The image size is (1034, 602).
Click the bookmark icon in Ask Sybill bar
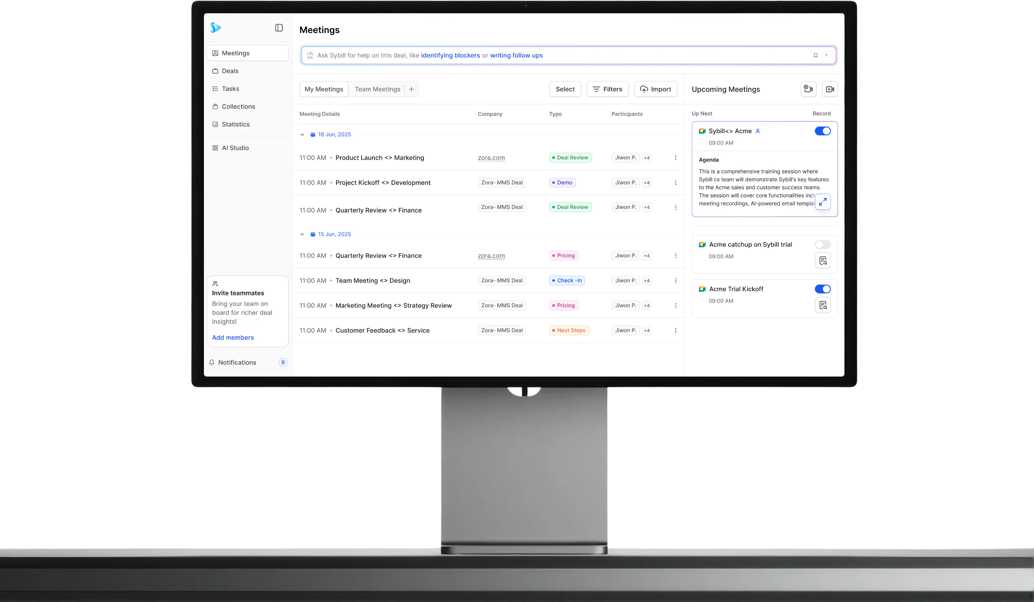coord(816,55)
